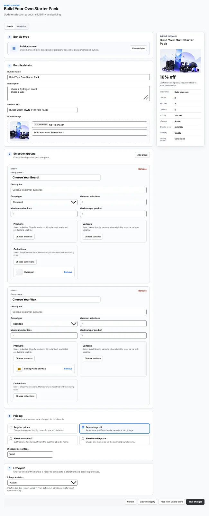Switch to the Analytics tab

[22, 26]
